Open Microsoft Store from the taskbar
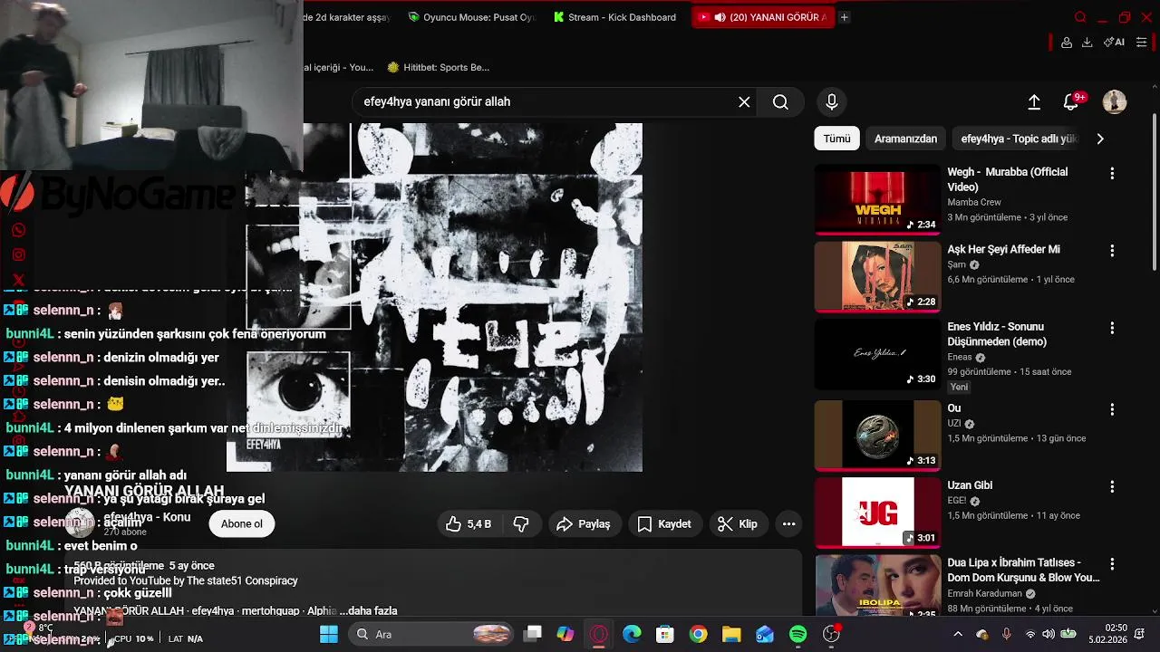The height and width of the screenshot is (652, 1160). click(665, 635)
